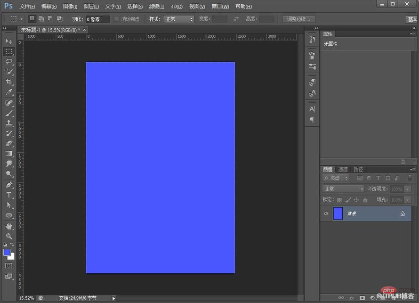Viewport: 419px width, 303px height.
Task: Click the 调整边缘 refine edge button
Action: 299,19
